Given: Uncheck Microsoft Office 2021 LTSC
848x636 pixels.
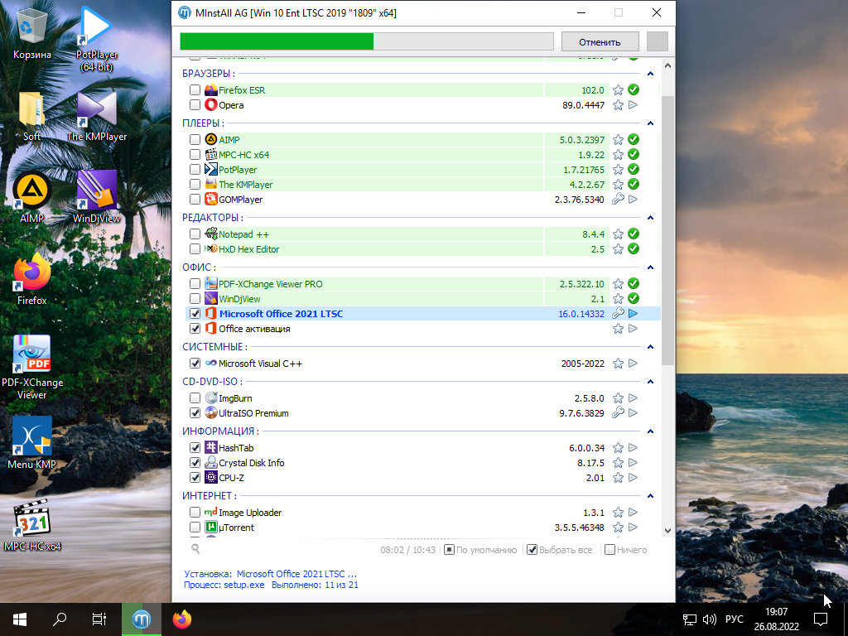Looking at the screenshot, I should pos(195,314).
